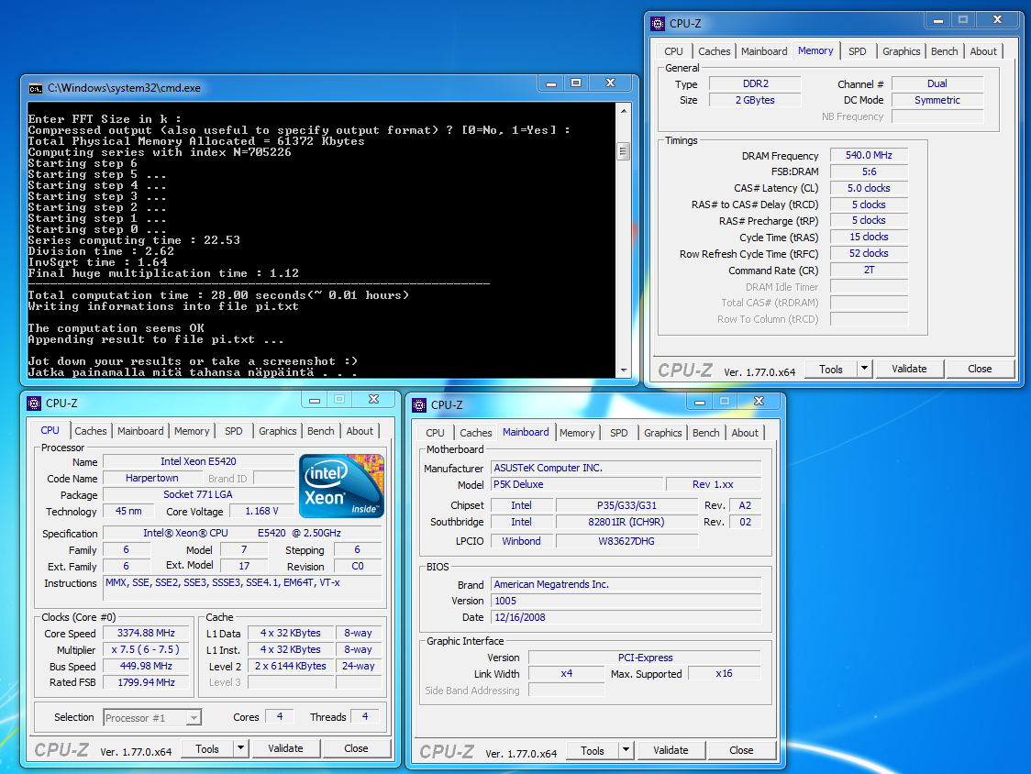Screen dimensions: 1031x774
Task: Click the P5K Deluxe model field
Action: (576, 484)
